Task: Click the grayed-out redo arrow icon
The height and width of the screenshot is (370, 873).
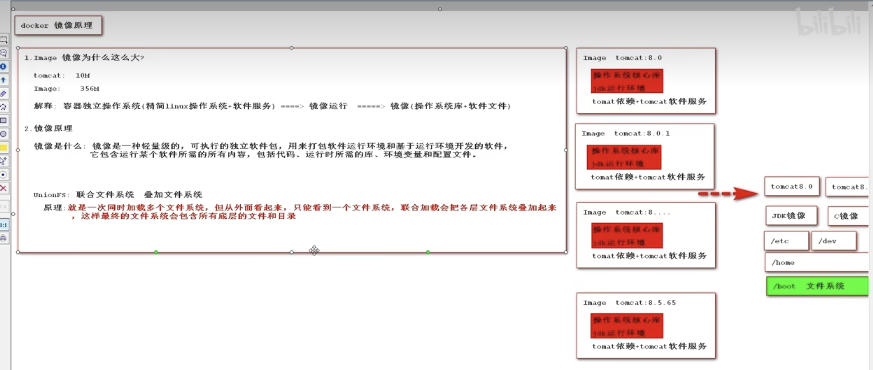Action: tap(3, 206)
